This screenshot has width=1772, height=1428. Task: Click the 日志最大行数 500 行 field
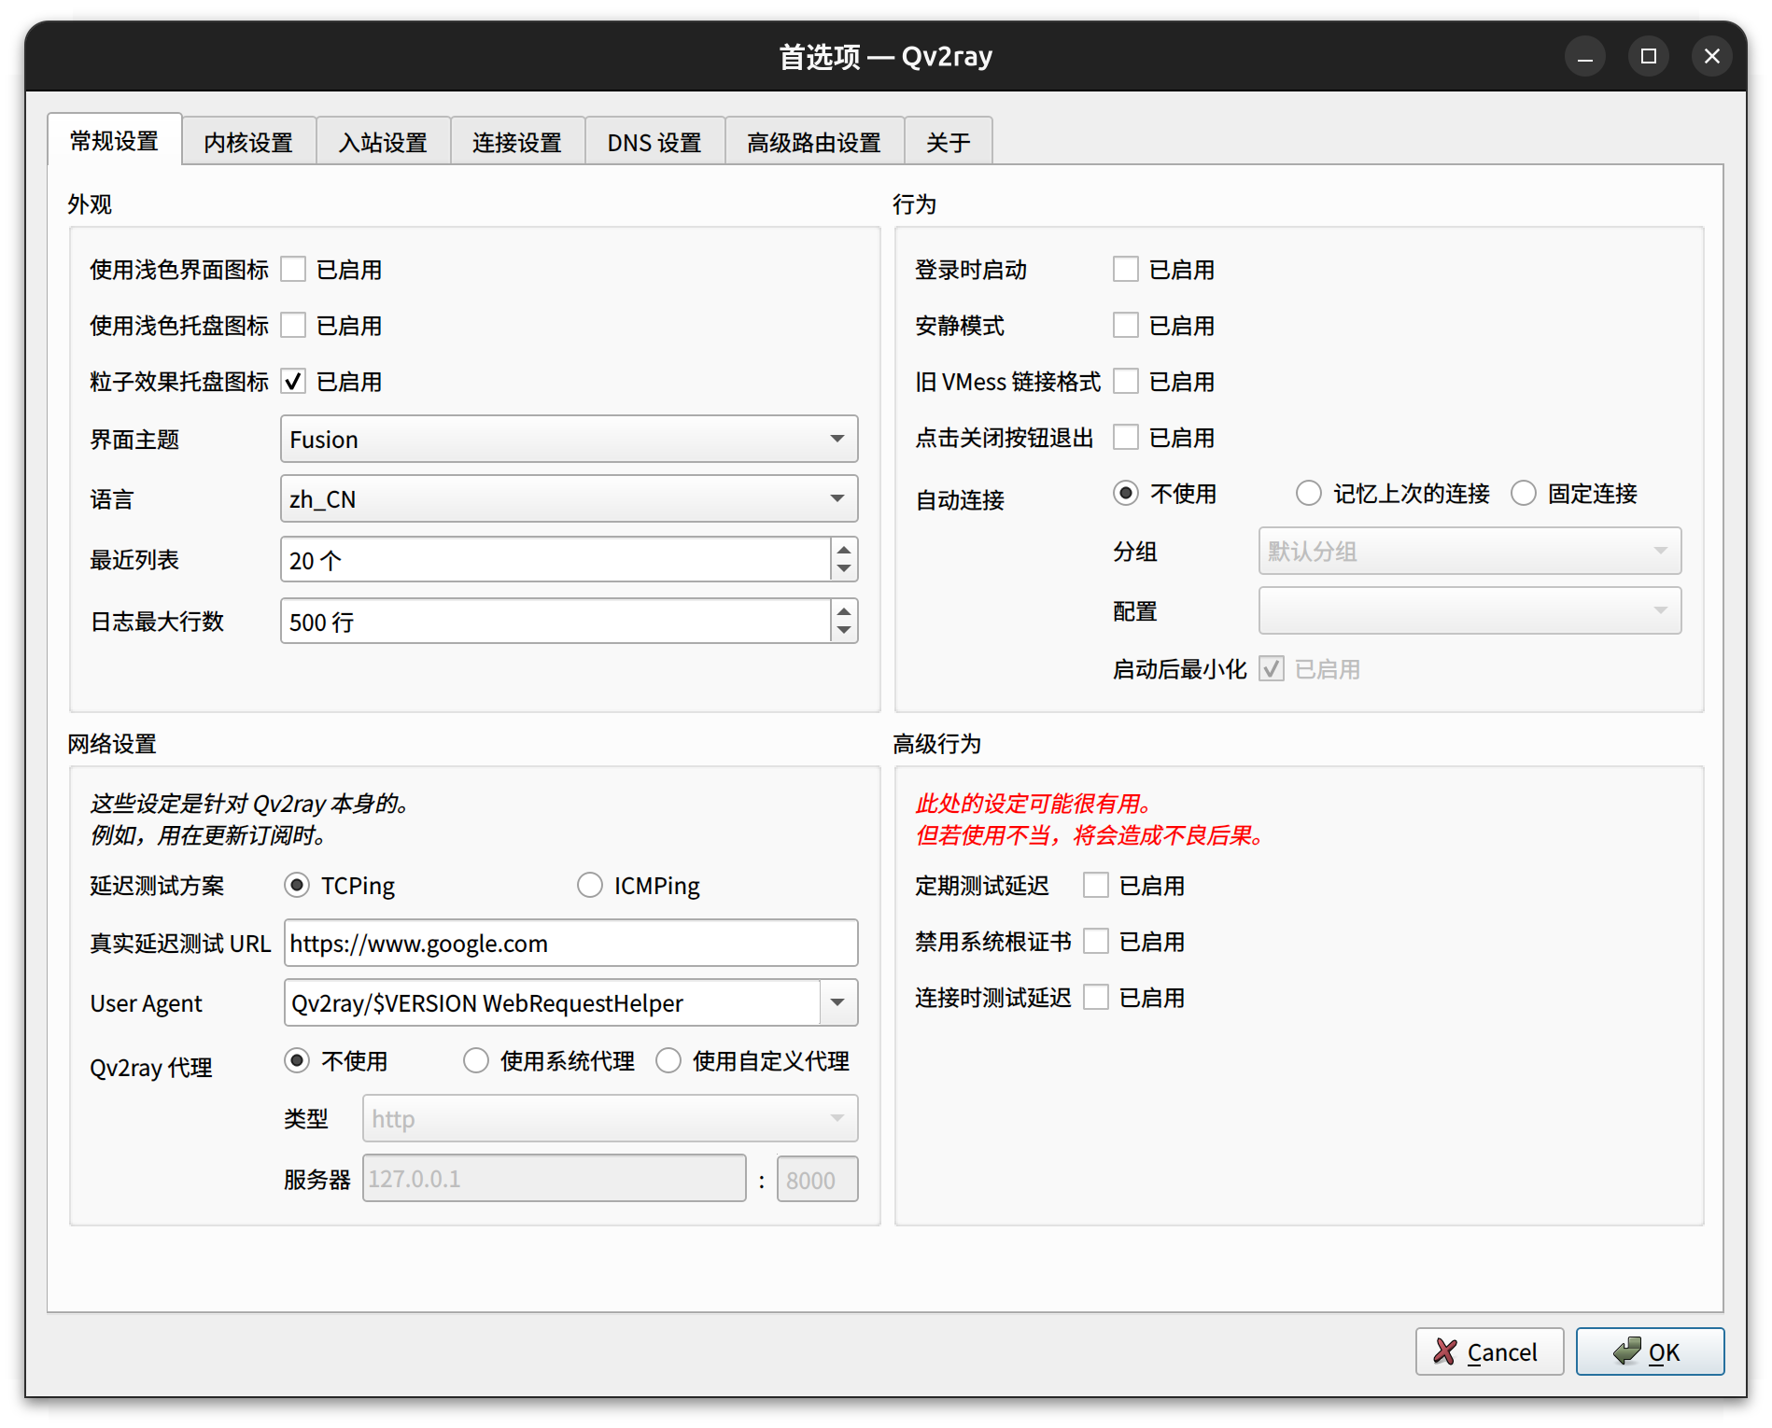click(x=556, y=622)
